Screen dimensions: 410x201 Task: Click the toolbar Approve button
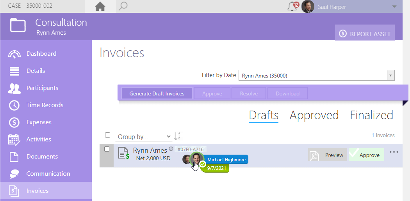pos(212,93)
